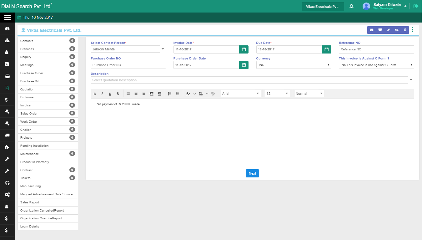
Task: Click the background color paint bucket icon
Action: tap(201, 94)
